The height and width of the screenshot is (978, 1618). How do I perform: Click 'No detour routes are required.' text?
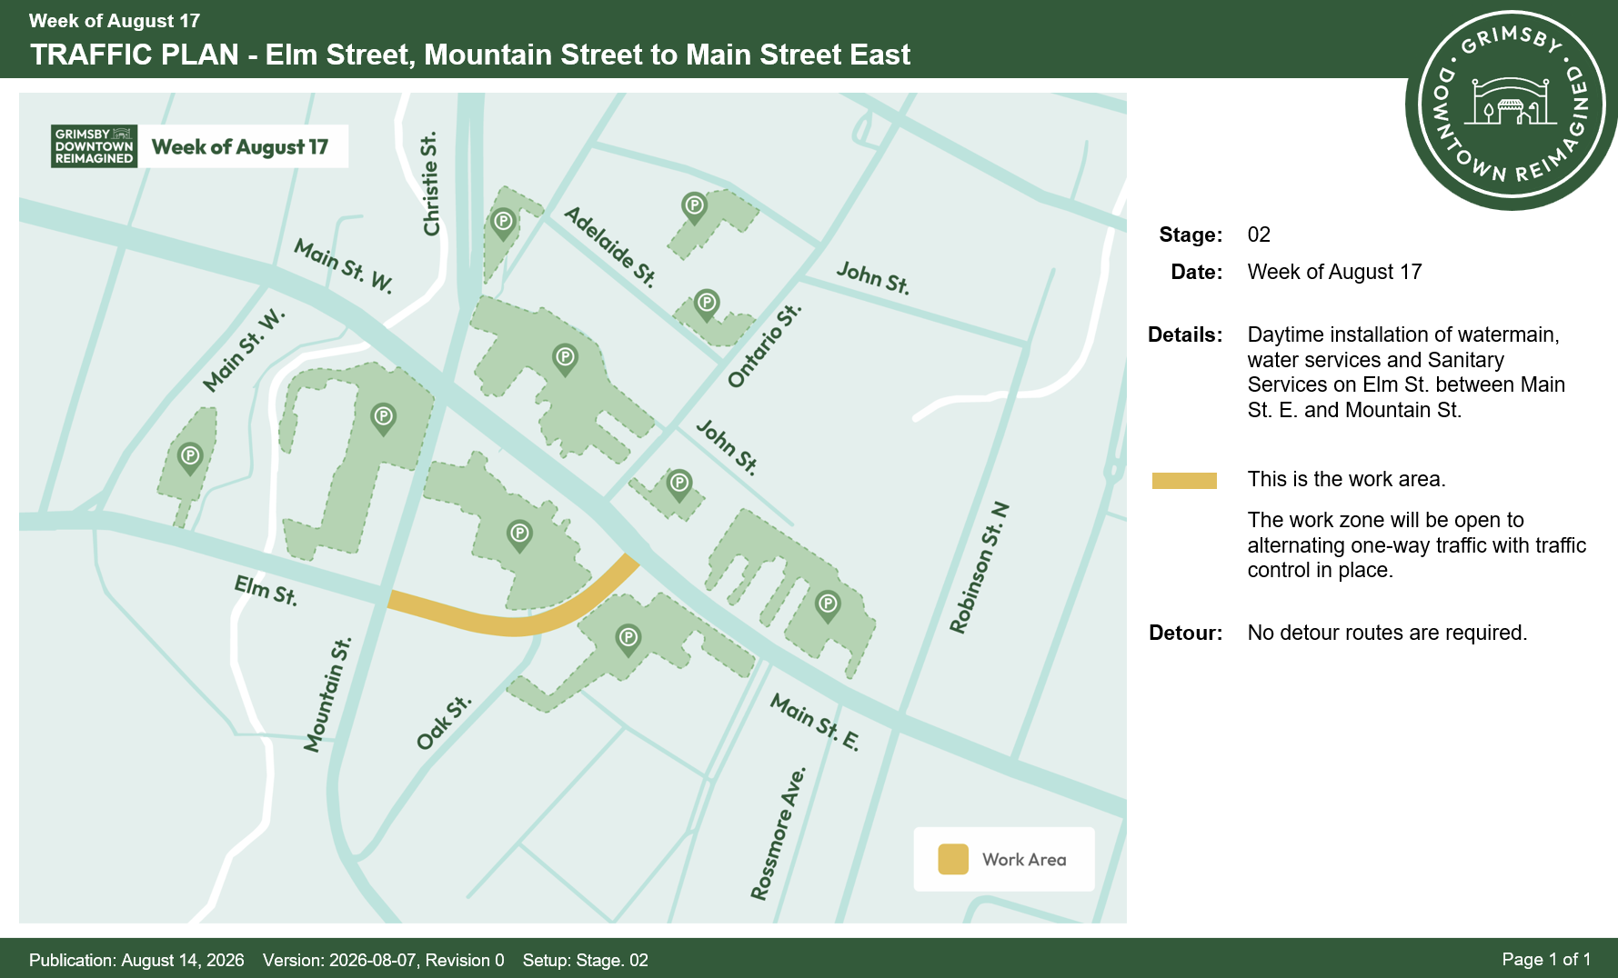click(x=1387, y=633)
